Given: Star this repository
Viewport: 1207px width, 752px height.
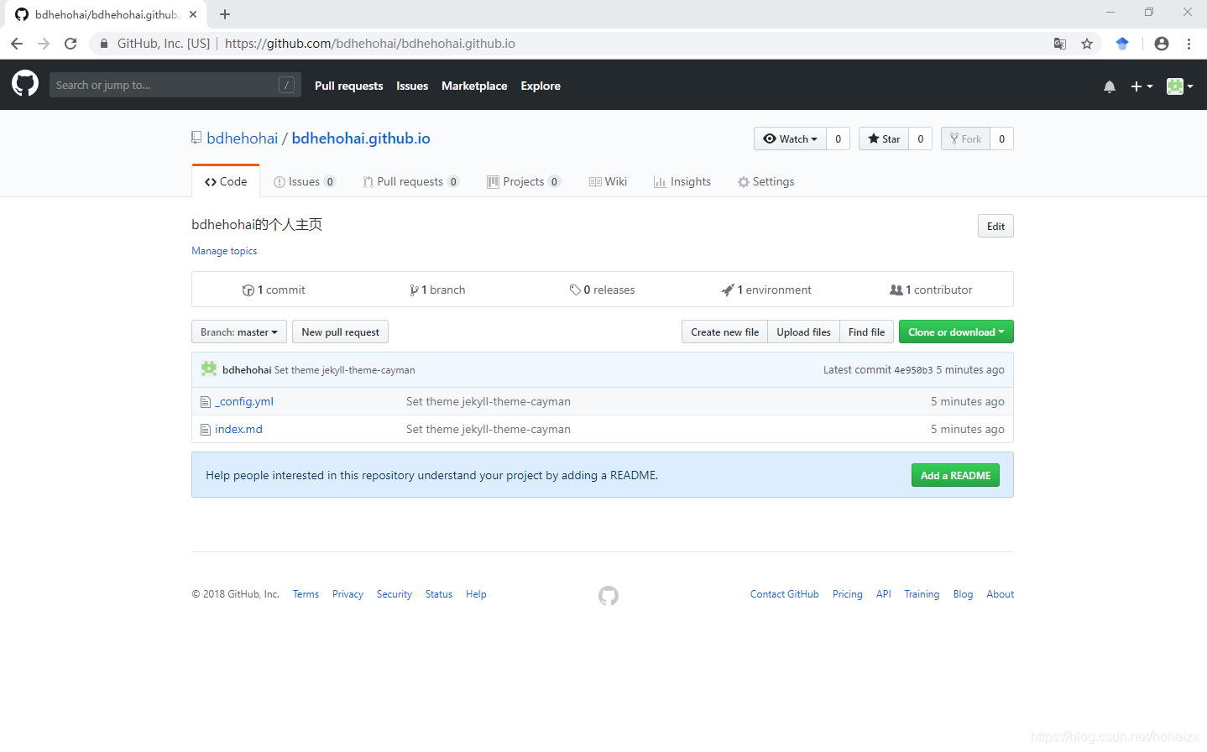Looking at the screenshot, I should [x=884, y=138].
